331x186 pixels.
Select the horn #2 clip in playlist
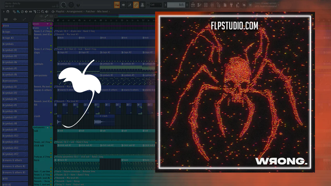pos(77,164)
